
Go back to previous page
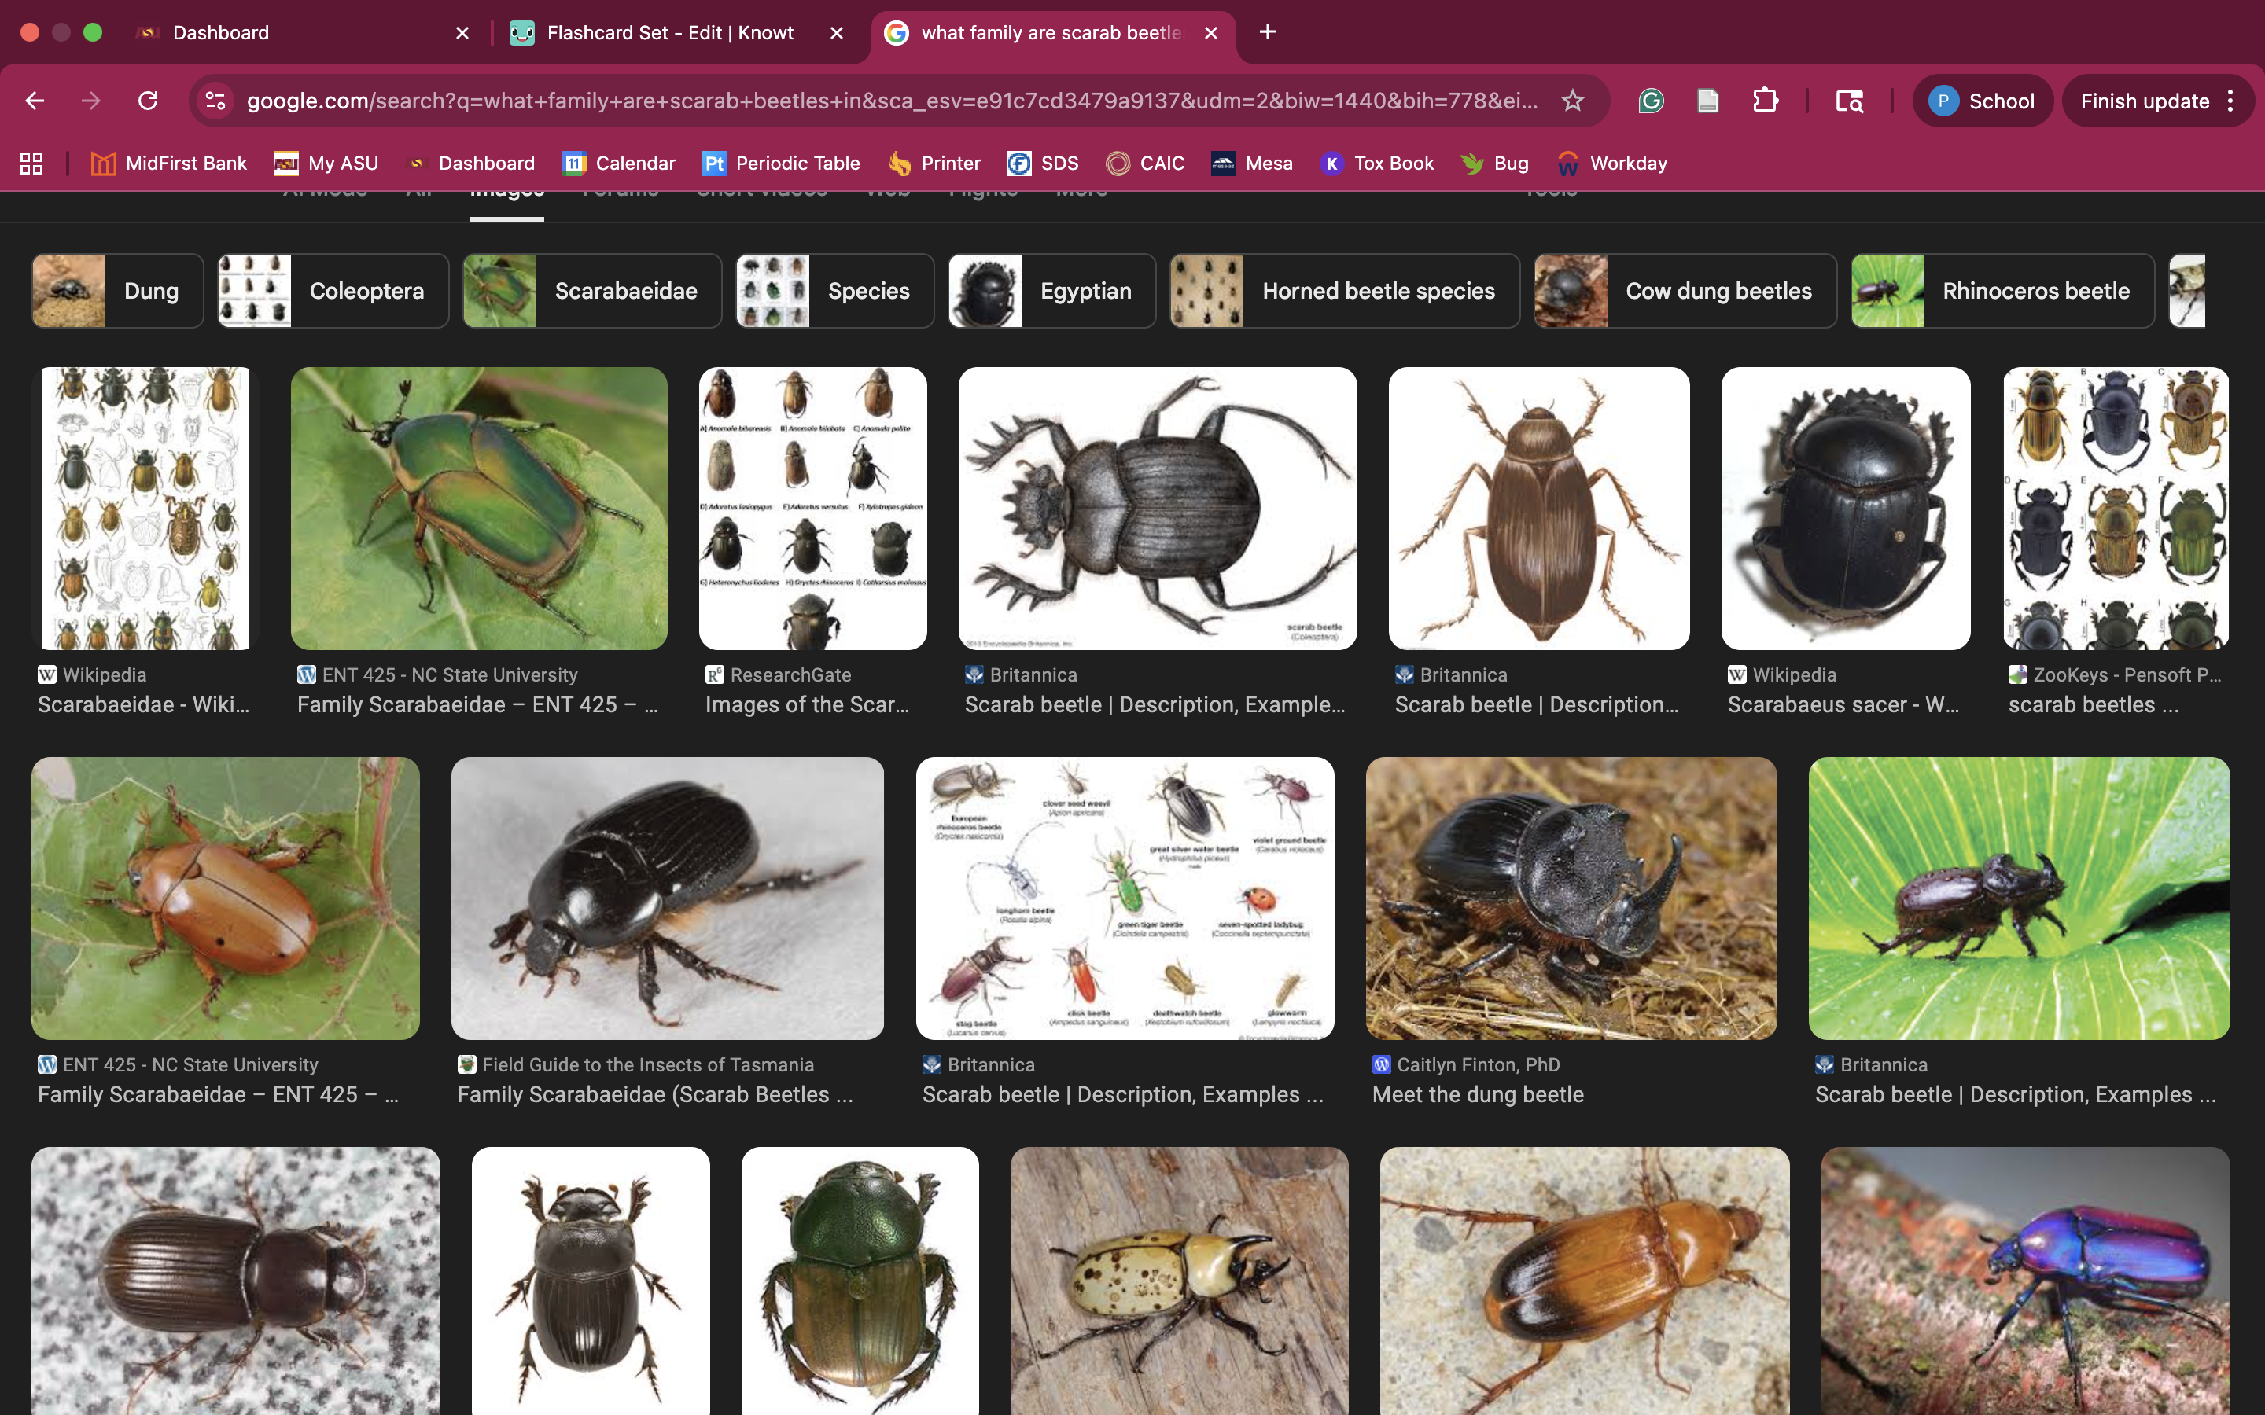pos(35,100)
